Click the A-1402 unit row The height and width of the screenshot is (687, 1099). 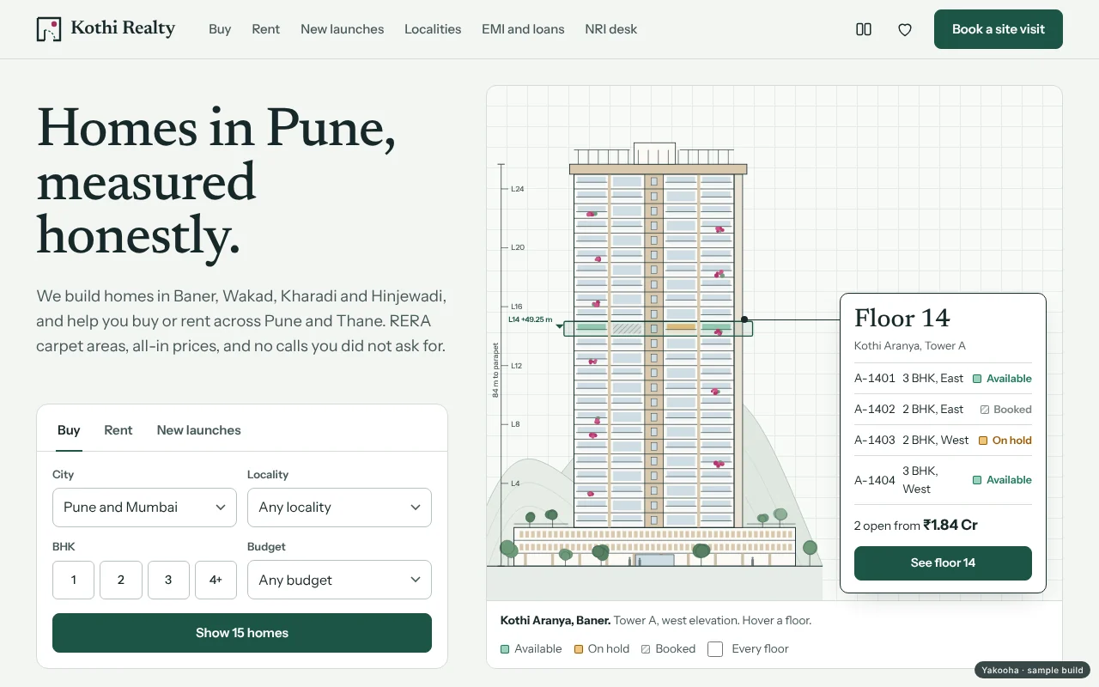click(x=943, y=410)
